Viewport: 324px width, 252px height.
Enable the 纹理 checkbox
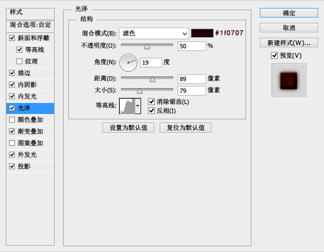pos(19,62)
